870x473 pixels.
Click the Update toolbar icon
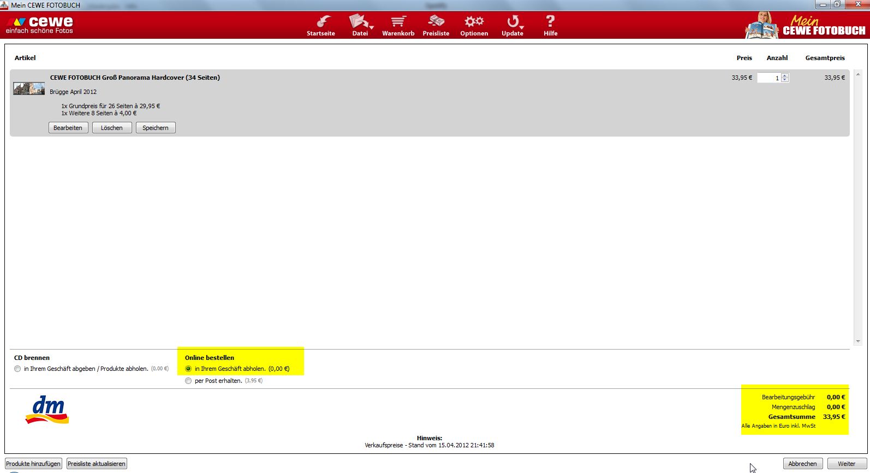513,26
